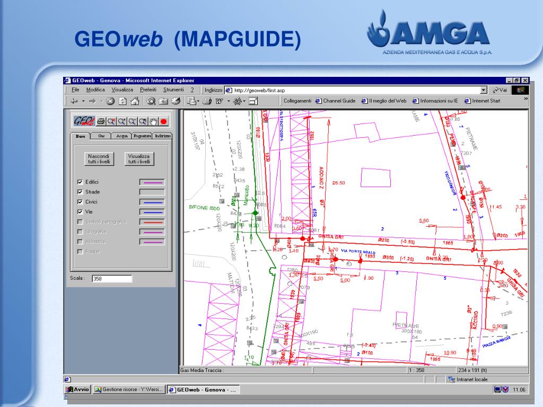Open the Edit with Word dropdown arrow
This screenshot has width=543, height=407.
click(229, 101)
